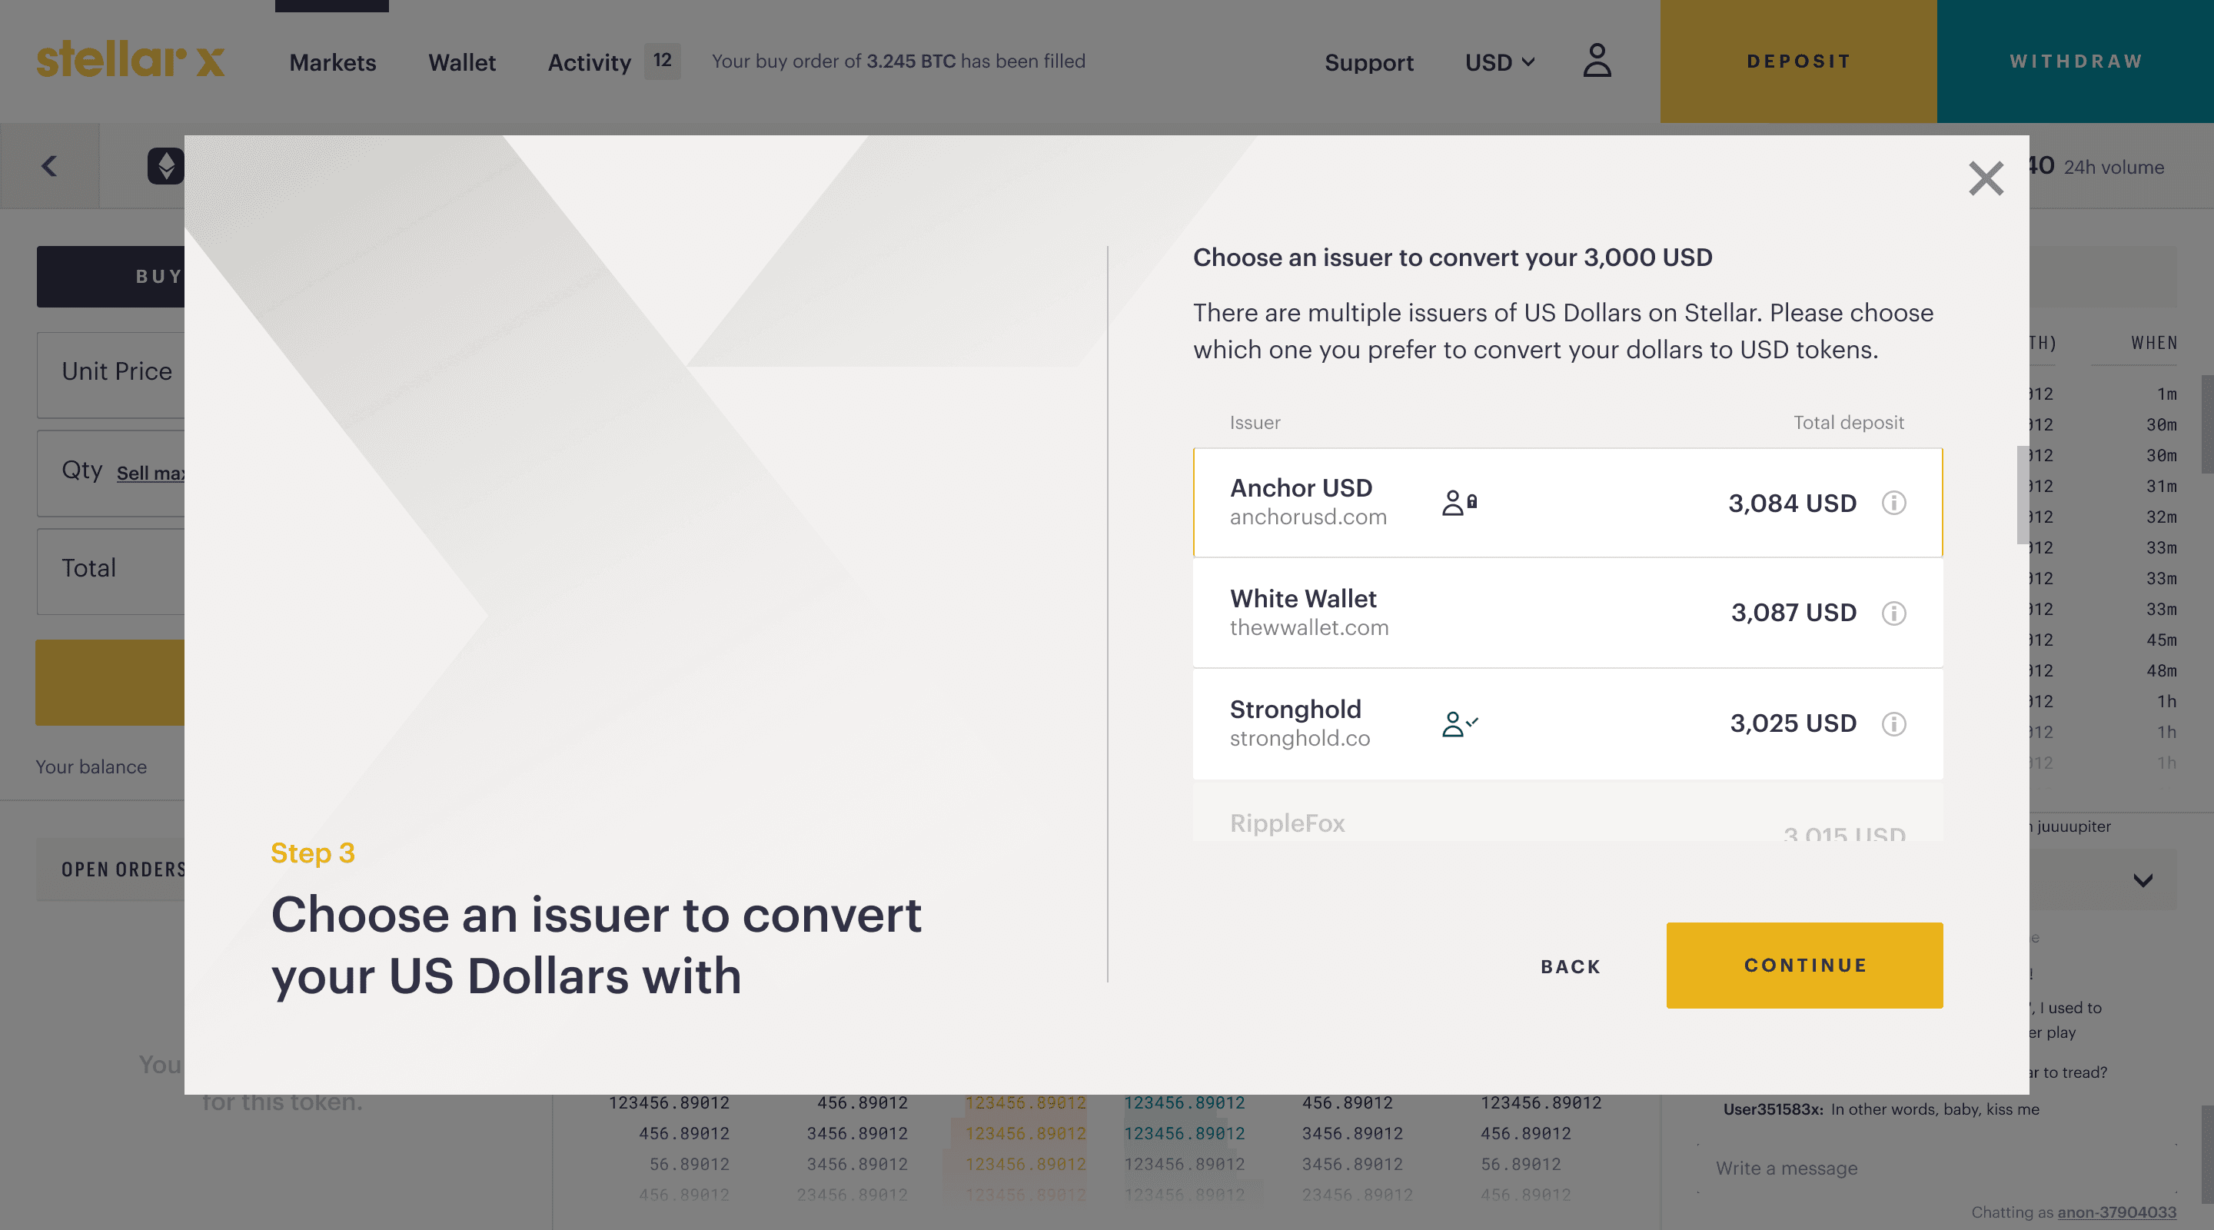Viewport: 2214px width, 1230px height.
Task: Click the Ethereum token icon
Action: 165,166
